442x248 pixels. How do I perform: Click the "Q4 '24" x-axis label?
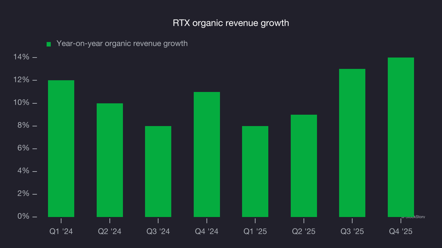tap(207, 231)
